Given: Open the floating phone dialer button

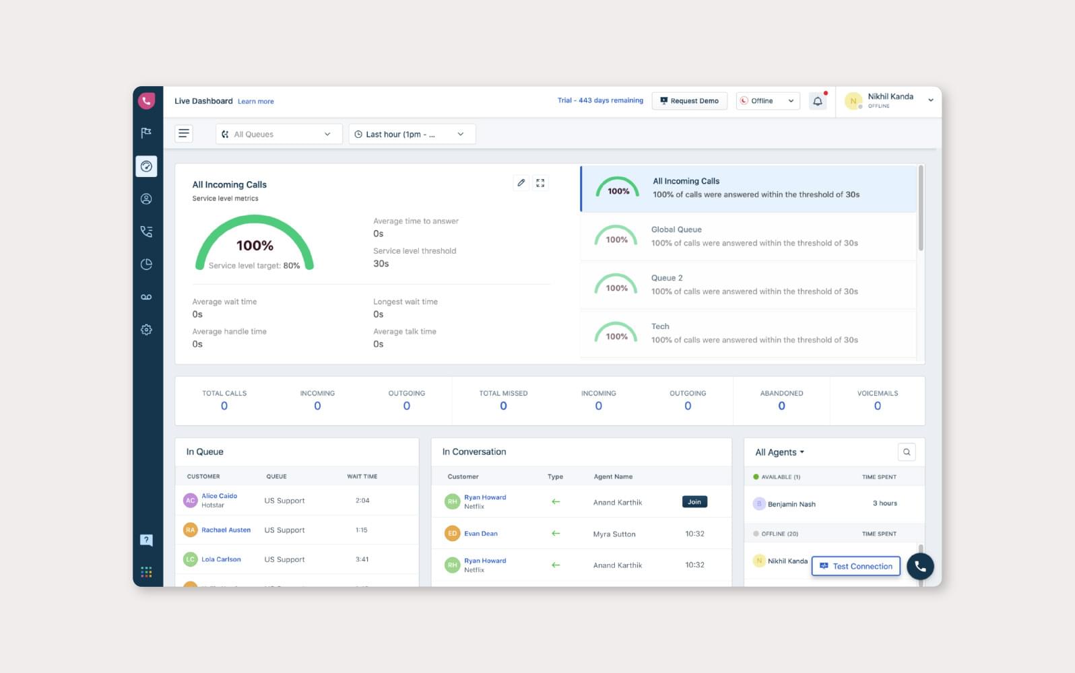Looking at the screenshot, I should (920, 567).
